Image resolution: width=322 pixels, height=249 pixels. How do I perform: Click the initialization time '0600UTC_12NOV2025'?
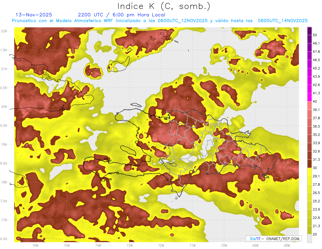(183, 21)
